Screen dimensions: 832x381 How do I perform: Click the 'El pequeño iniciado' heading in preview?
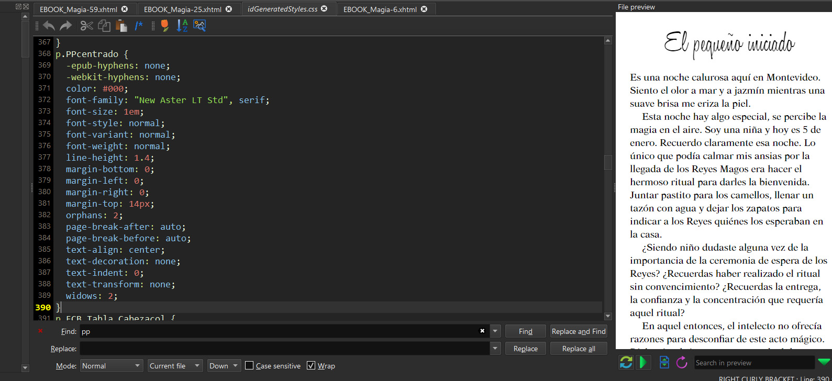729,44
